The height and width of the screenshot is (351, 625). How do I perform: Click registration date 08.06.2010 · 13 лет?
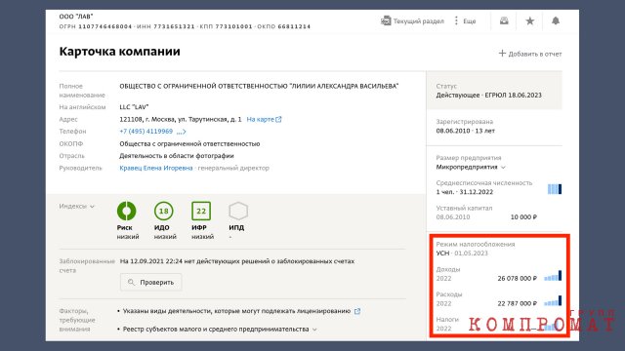pos(465,131)
